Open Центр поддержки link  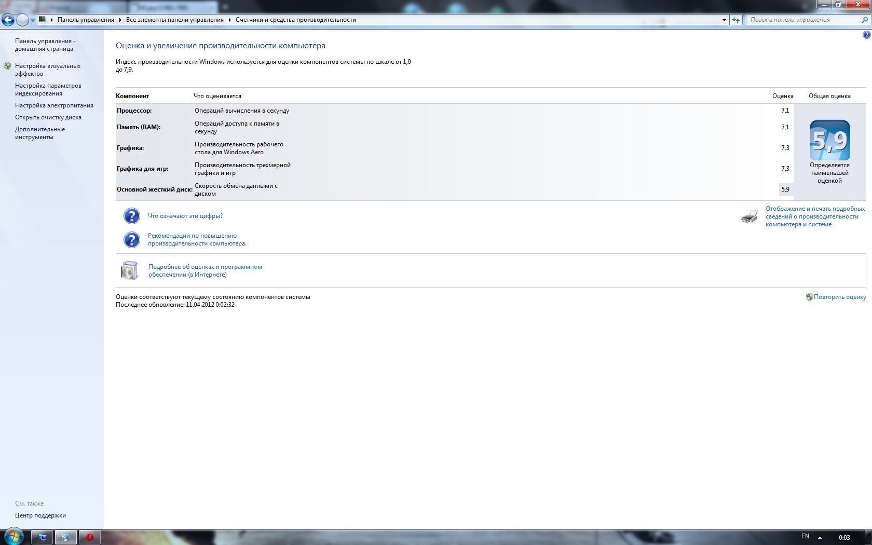click(40, 515)
